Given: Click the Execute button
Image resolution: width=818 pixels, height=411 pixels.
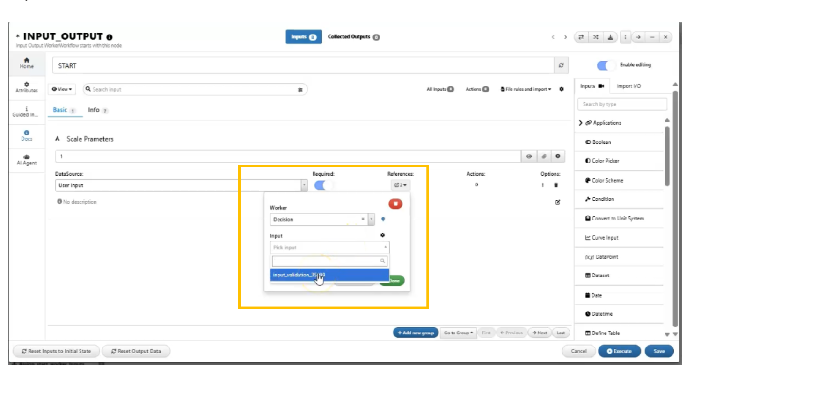Looking at the screenshot, I should [x=619, y=351].
